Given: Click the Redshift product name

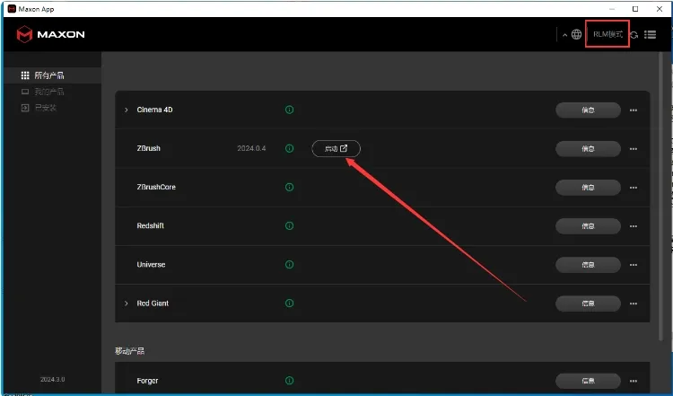Looking at the screenshot, I should click(x=150, y=225).
